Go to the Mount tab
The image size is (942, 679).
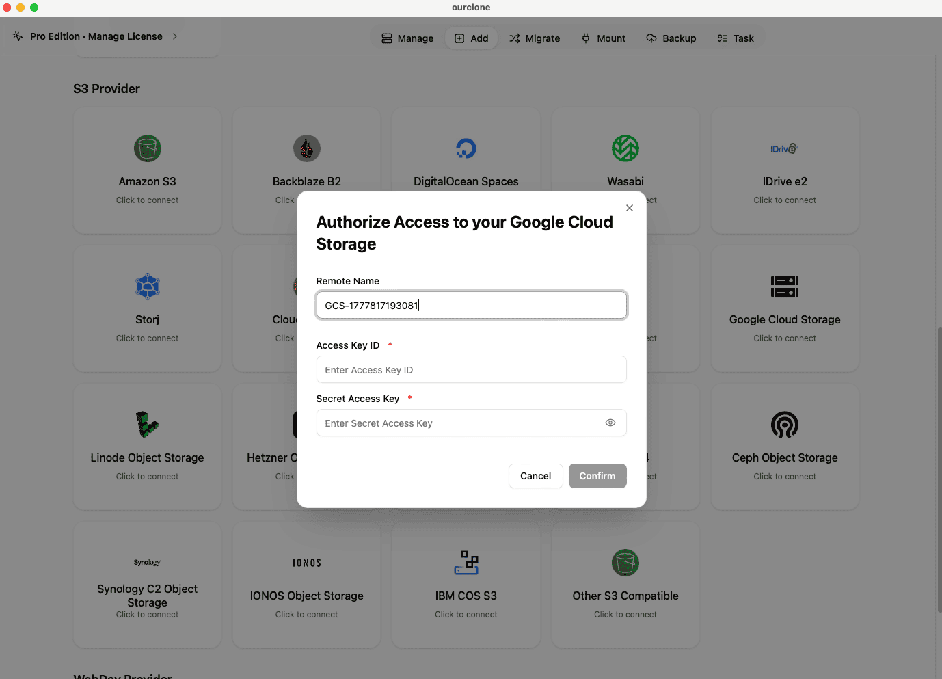[x=604, y=38]
